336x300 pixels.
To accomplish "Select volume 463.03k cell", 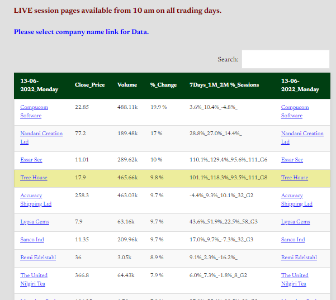I will click(127, 196).
